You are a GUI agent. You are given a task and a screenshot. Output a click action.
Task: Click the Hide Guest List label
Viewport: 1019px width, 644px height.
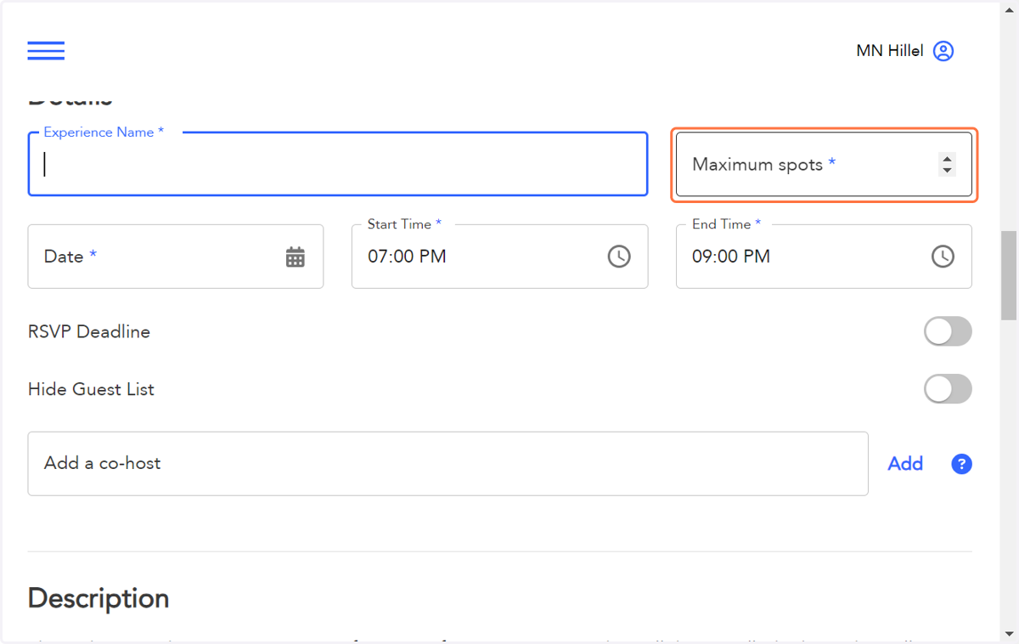pyautogui.click(x=91, y=390)
